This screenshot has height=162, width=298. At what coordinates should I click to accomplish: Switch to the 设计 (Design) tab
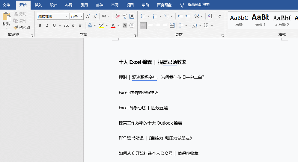[x=54, y=5]
